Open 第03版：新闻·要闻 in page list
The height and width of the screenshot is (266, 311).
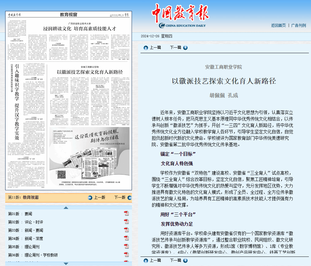click(x=26, y=230)
